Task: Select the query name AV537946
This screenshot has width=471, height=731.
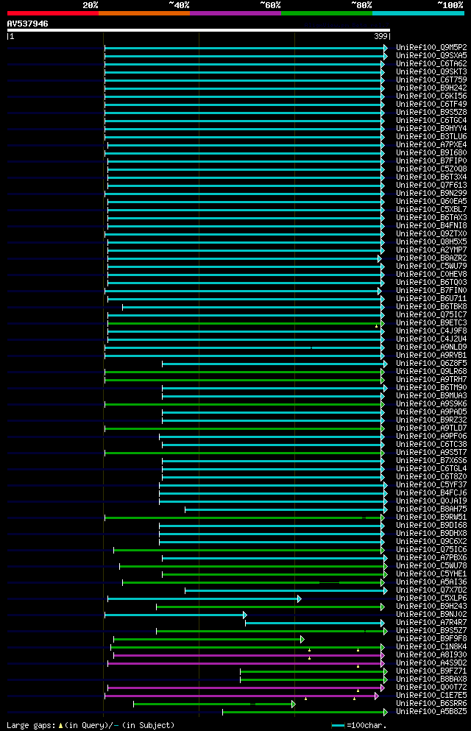Action: [x=27, y=24]
